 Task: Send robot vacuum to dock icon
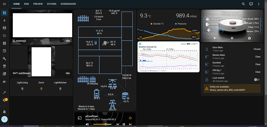(x=249, y=38)
